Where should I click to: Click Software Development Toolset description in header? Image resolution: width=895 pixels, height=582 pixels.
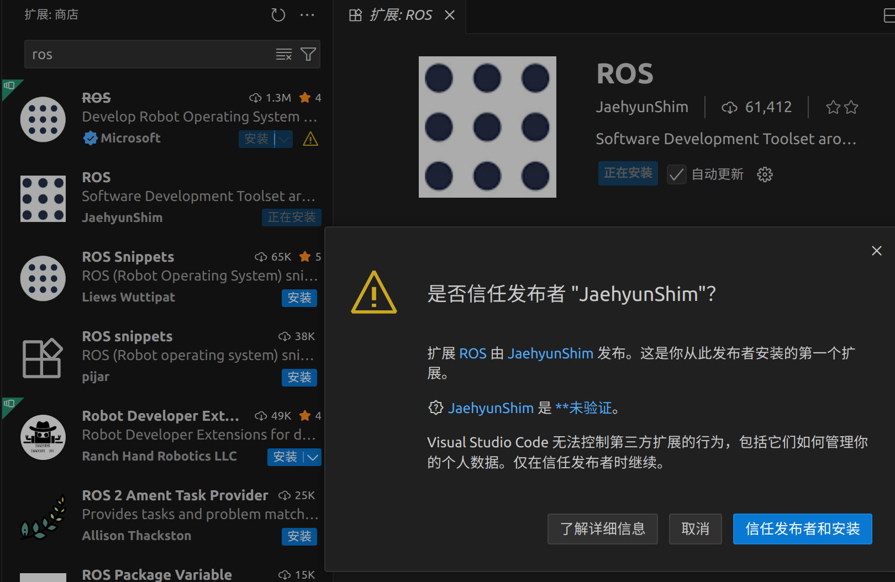pos(726,139)
